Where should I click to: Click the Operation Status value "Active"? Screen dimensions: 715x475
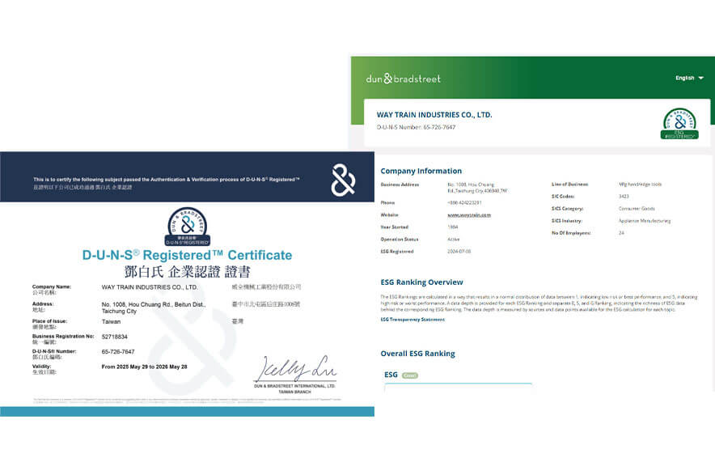point(454,240)
